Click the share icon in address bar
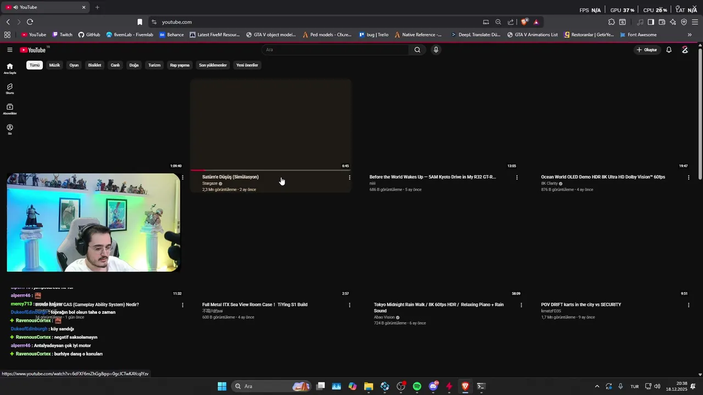The width and height of the screenshot is (703, 395). [511, 22]
